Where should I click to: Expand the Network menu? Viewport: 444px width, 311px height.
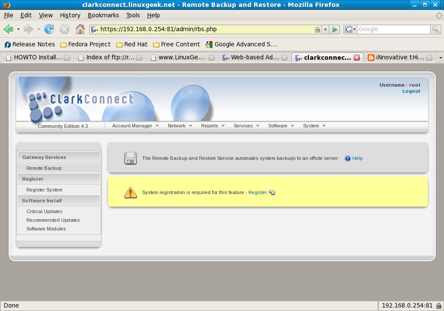tap(180, 126)
